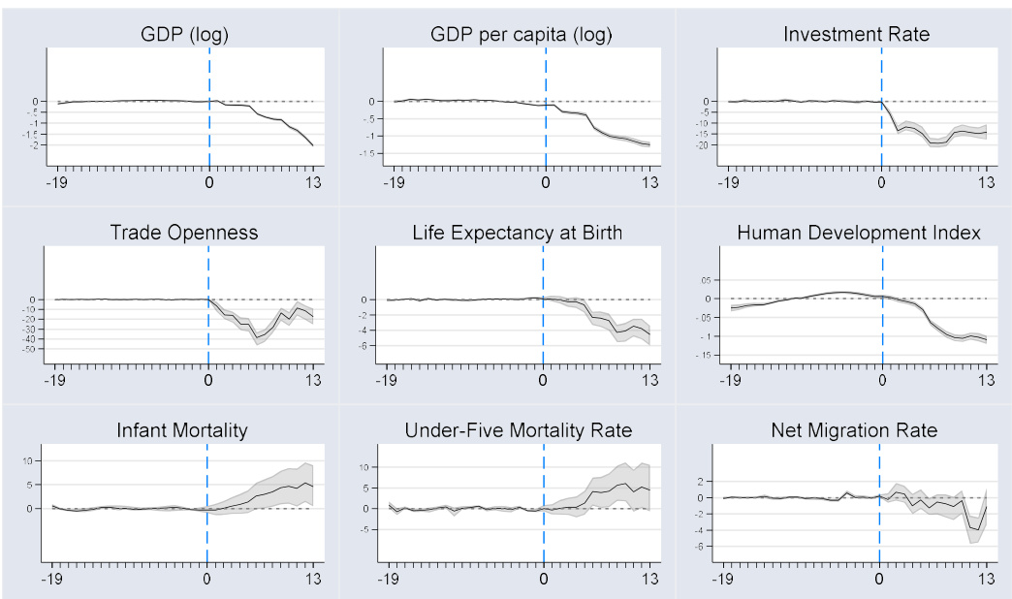Click the 'Human Development Index' title
The image size is (1012, 599).
[859, 234]
